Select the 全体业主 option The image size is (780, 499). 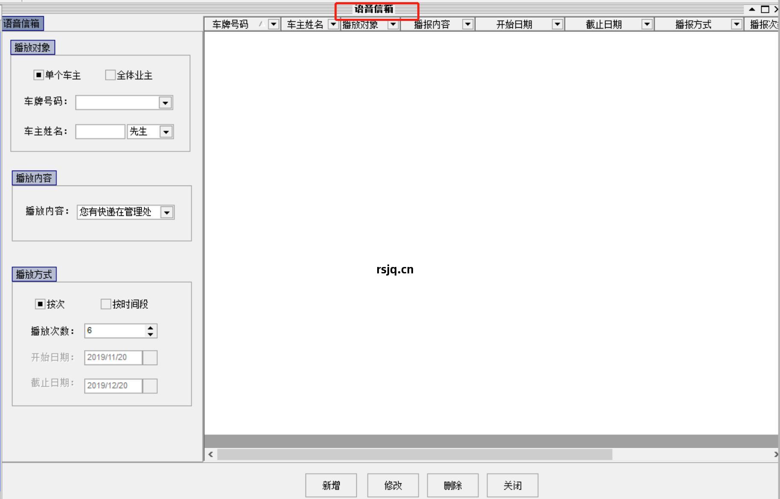110,75
